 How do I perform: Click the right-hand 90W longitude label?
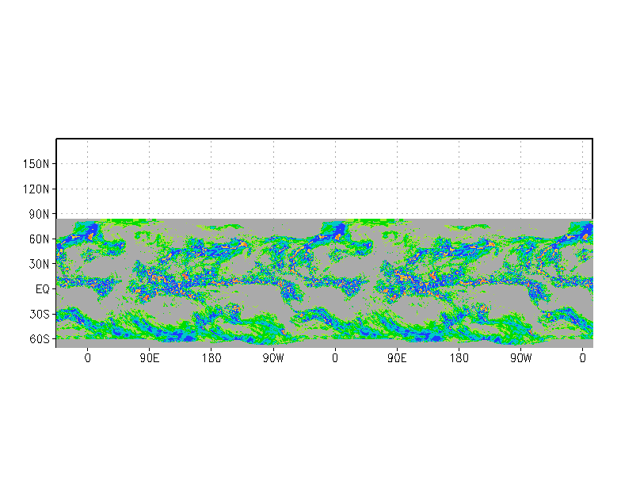click(x=521, y=358)
